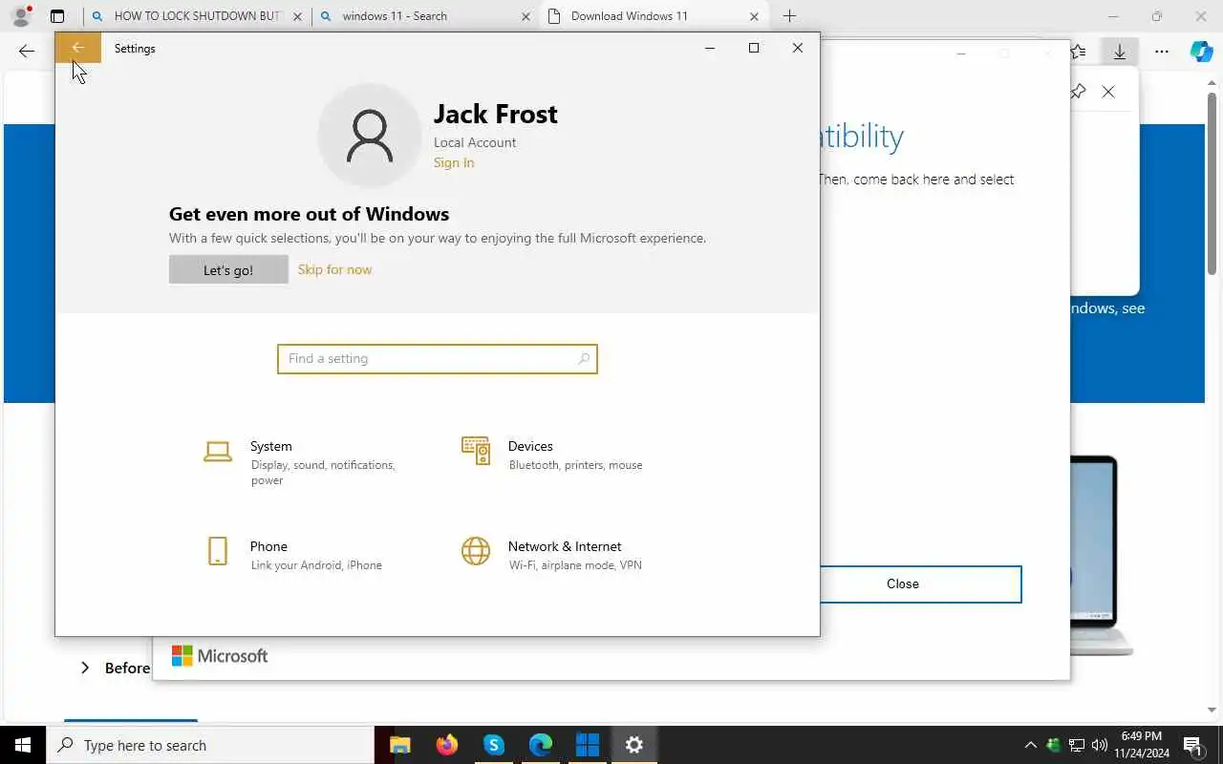The height and width of the screenshot is (764, 1223).
Task: Click the Edge profile icon
Action: click(20, 16)
